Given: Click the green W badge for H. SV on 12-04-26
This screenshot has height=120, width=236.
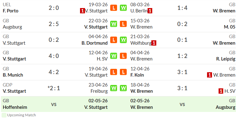Looking at the screenshot, I should pyautogui.click(x=114, y=56).
